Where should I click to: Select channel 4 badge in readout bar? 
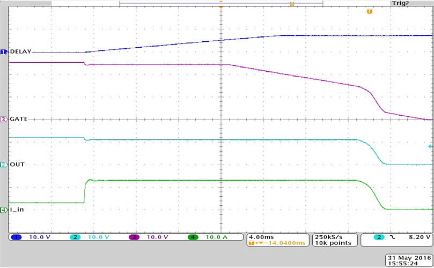[x=193, y=237]
